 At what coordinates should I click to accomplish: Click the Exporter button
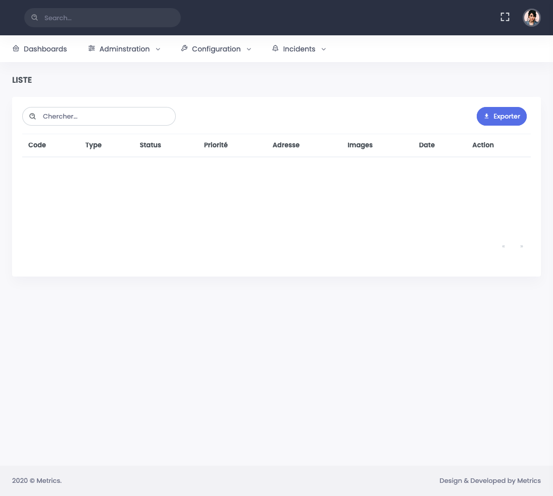[x=501, y=116]
